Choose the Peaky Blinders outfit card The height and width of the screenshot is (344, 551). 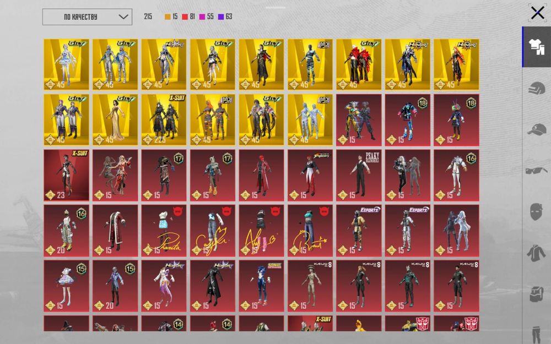[x=359, y=175]
